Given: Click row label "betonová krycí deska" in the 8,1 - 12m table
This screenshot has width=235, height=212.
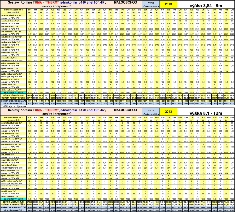Looking at the screenshot, I should coord(10,186).
